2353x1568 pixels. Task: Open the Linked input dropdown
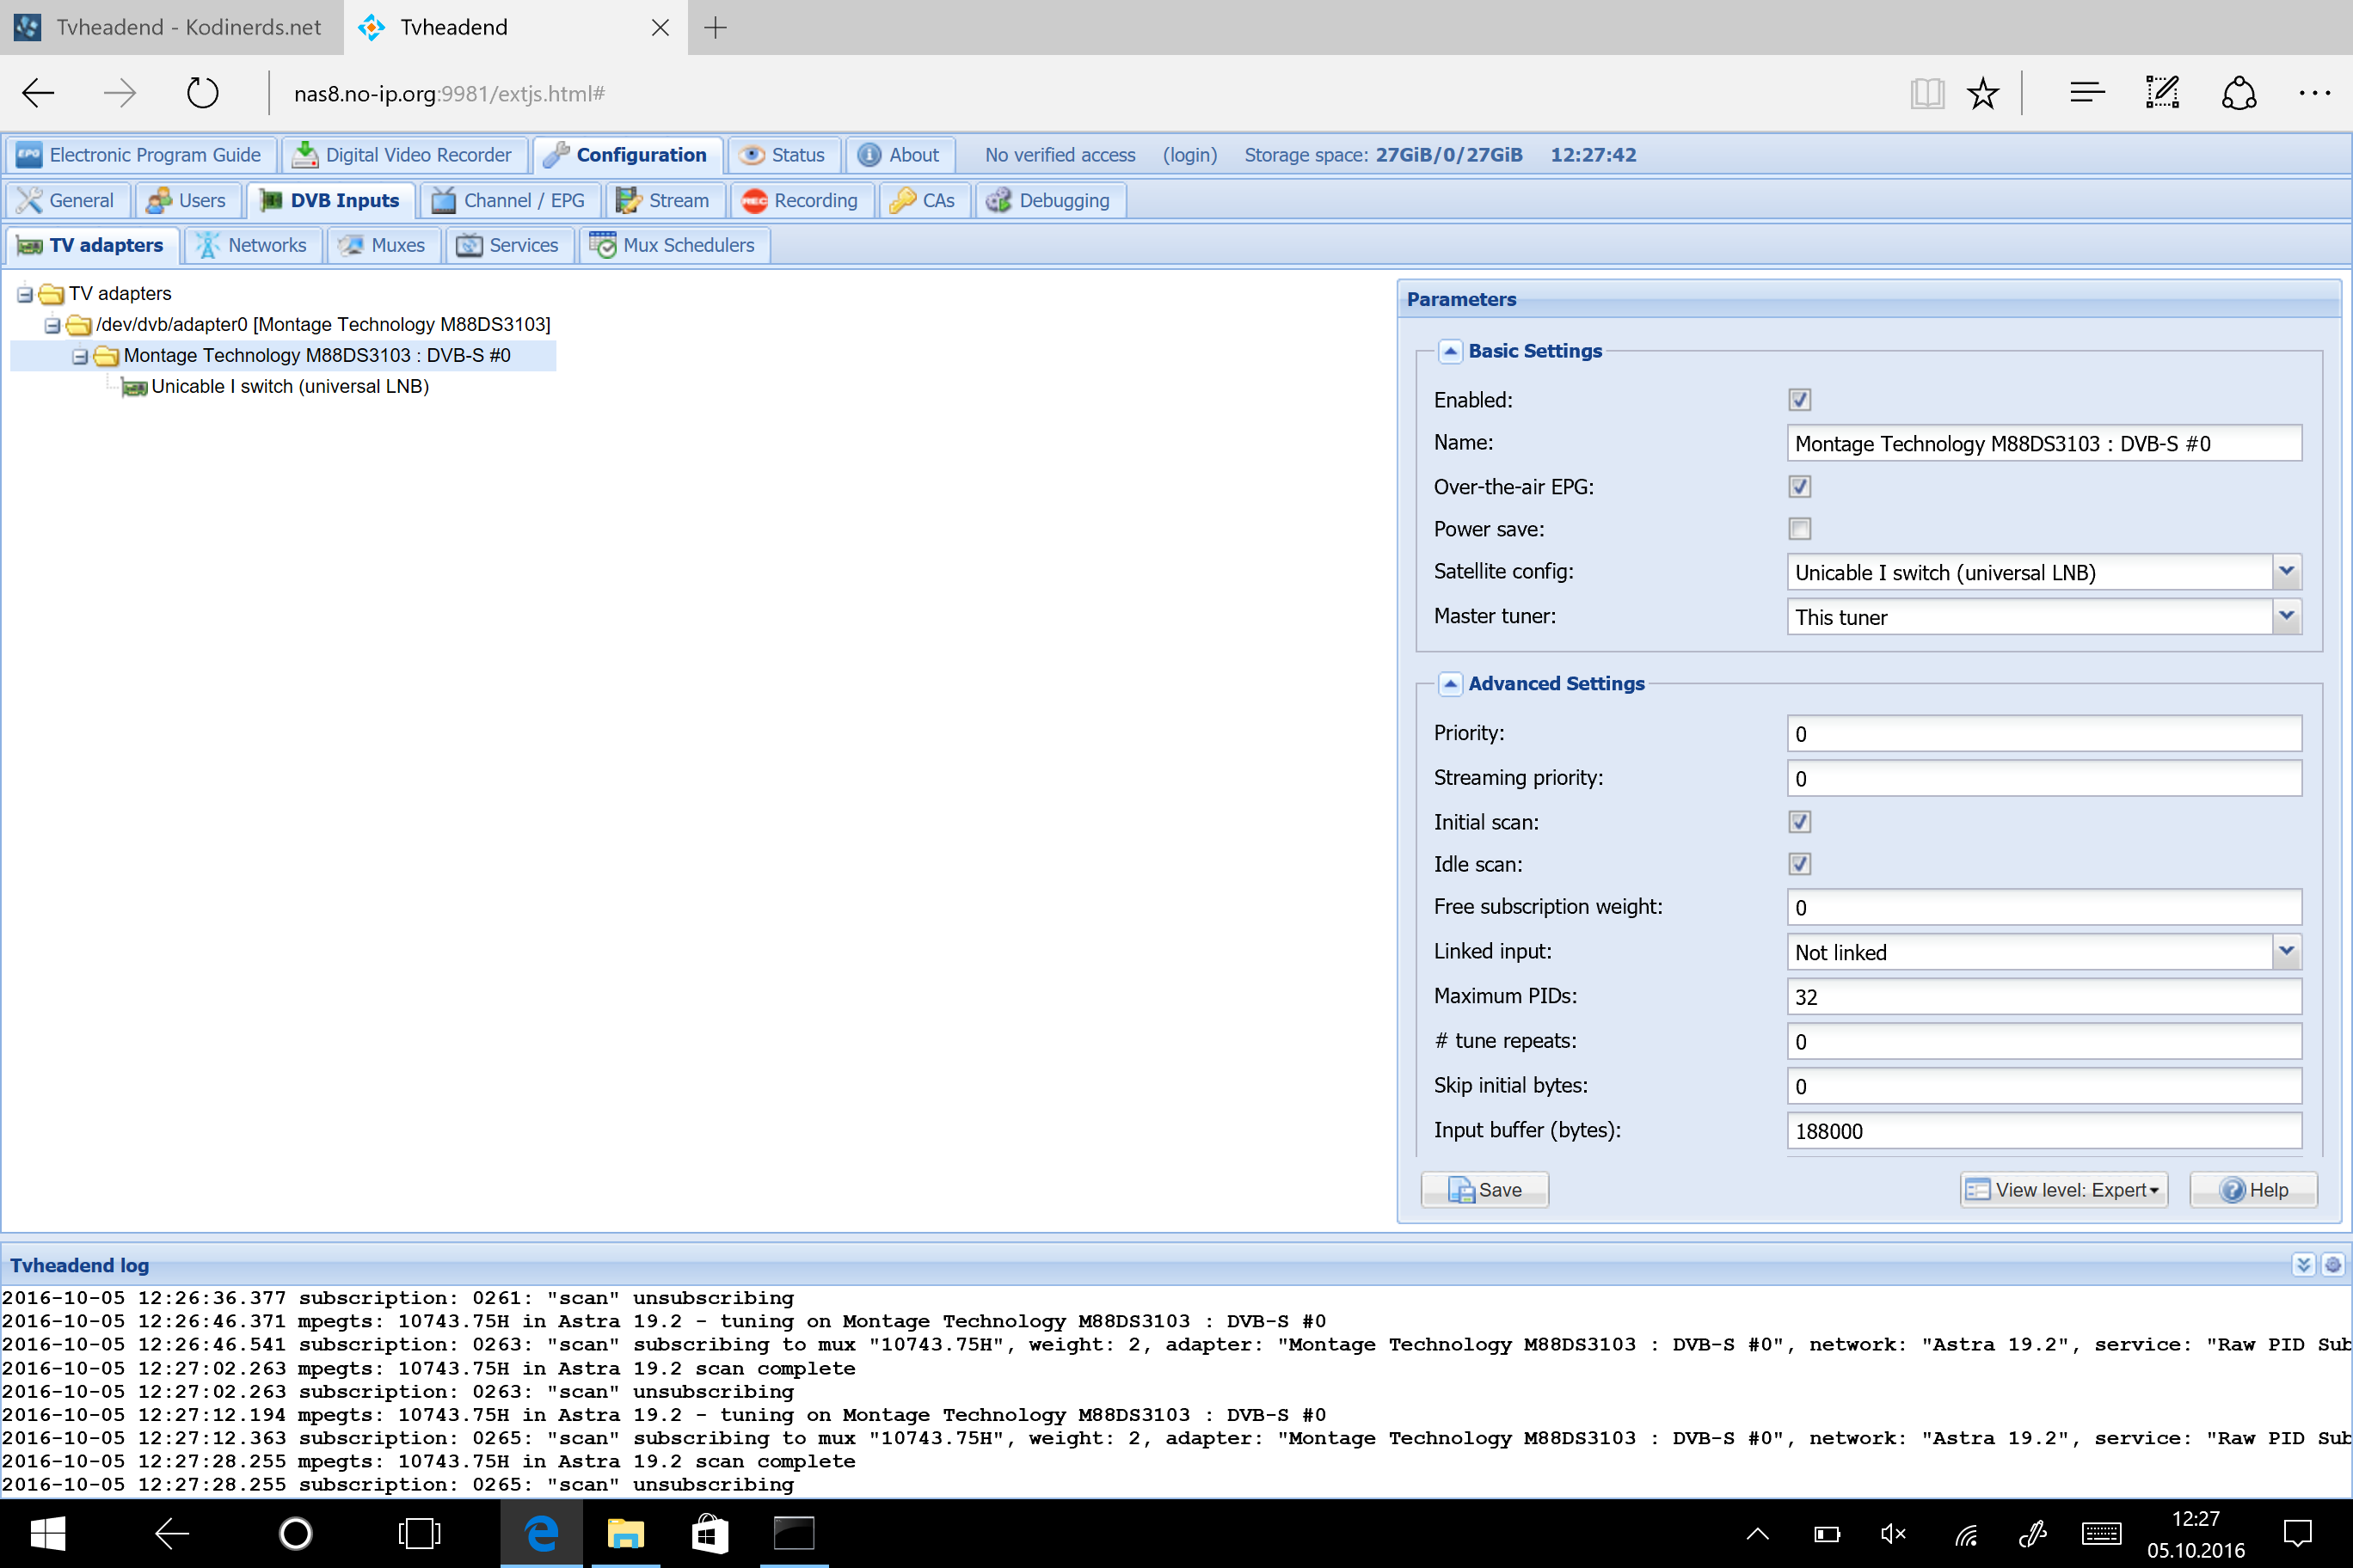click(x=2285, y=952)
